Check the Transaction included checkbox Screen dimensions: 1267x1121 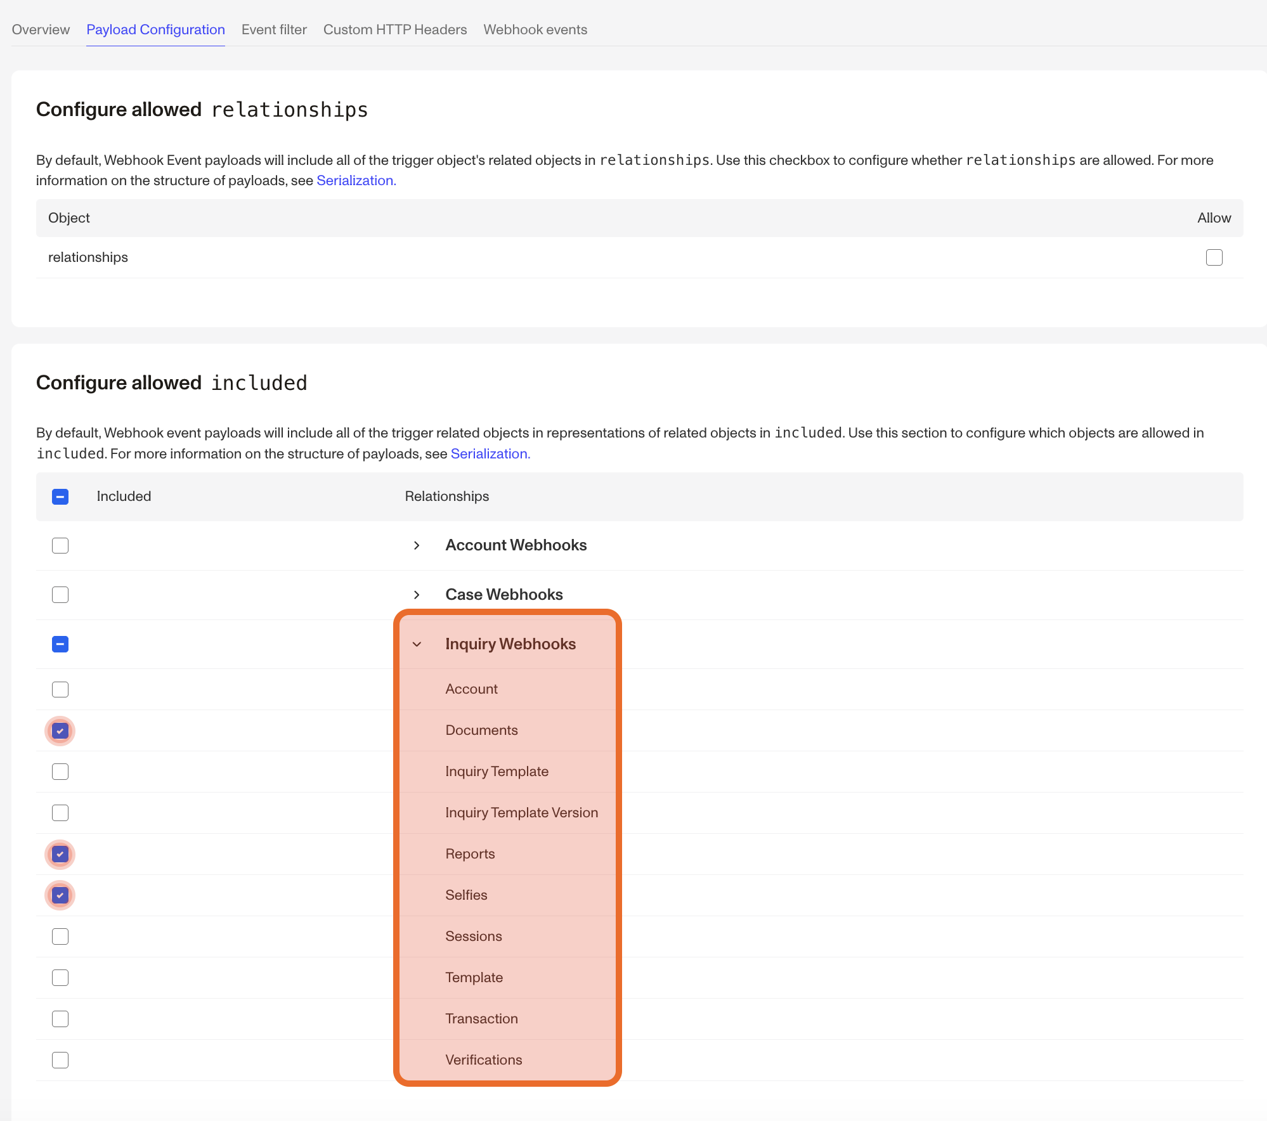60,1018
